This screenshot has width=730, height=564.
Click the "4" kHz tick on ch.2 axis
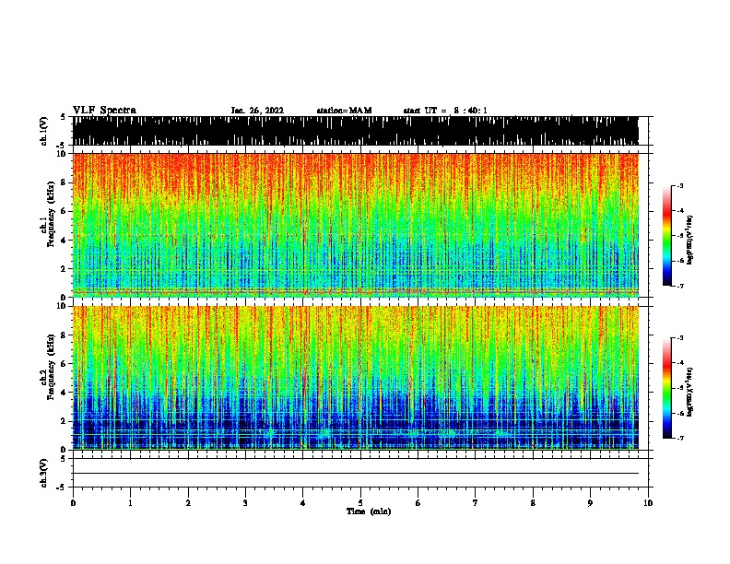click(x=64, y=393)
